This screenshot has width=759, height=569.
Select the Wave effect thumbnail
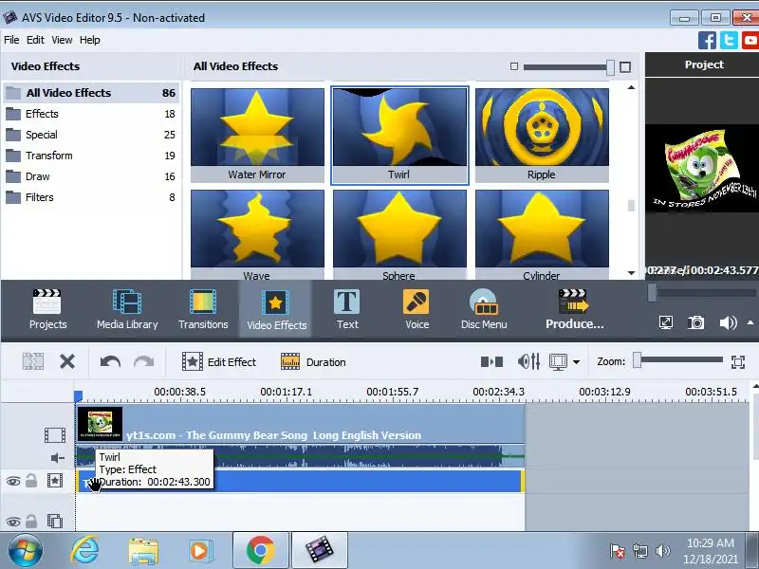tap(257, 234)
